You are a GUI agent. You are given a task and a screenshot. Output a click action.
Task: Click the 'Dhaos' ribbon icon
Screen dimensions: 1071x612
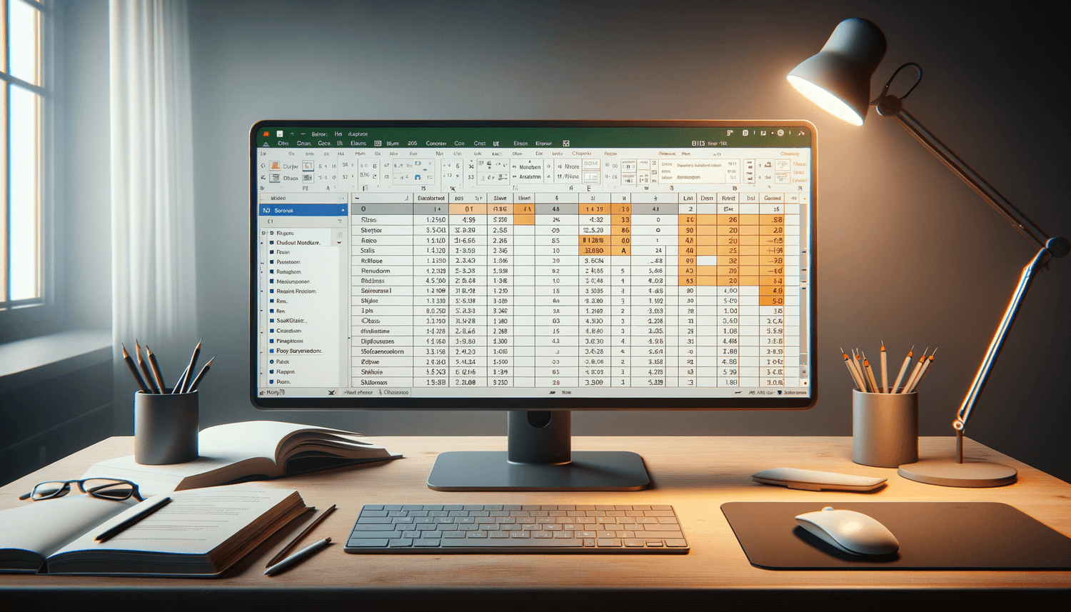tap(275, 178)
